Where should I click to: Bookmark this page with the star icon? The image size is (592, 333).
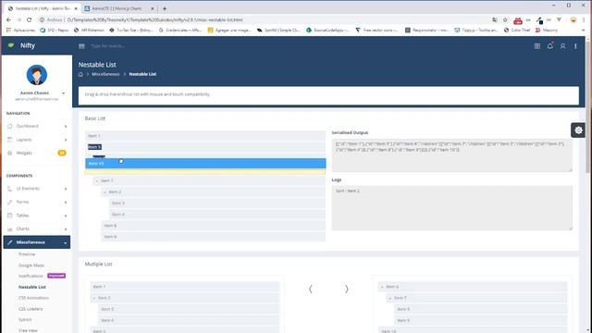tap(505, 19)
